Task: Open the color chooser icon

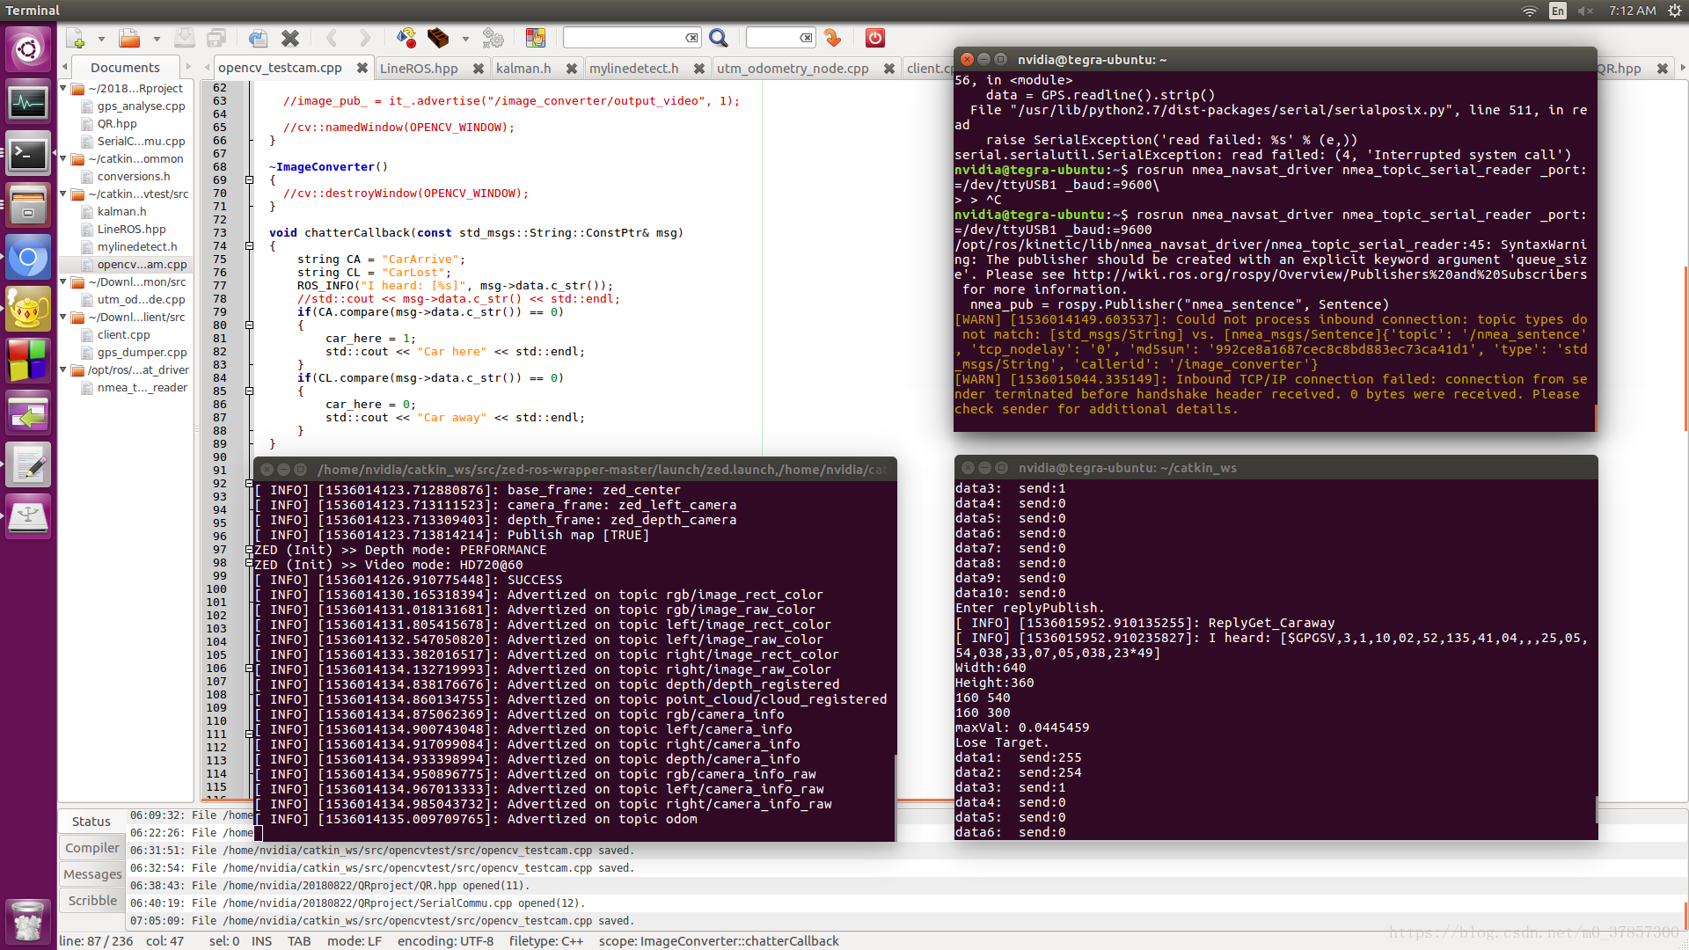Action: click(535, 38)
